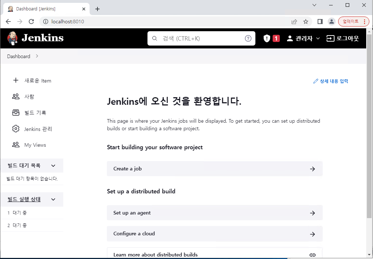Click the Jenkins 관리 gear icon
The image size is (373, 259).
(16, 129)
